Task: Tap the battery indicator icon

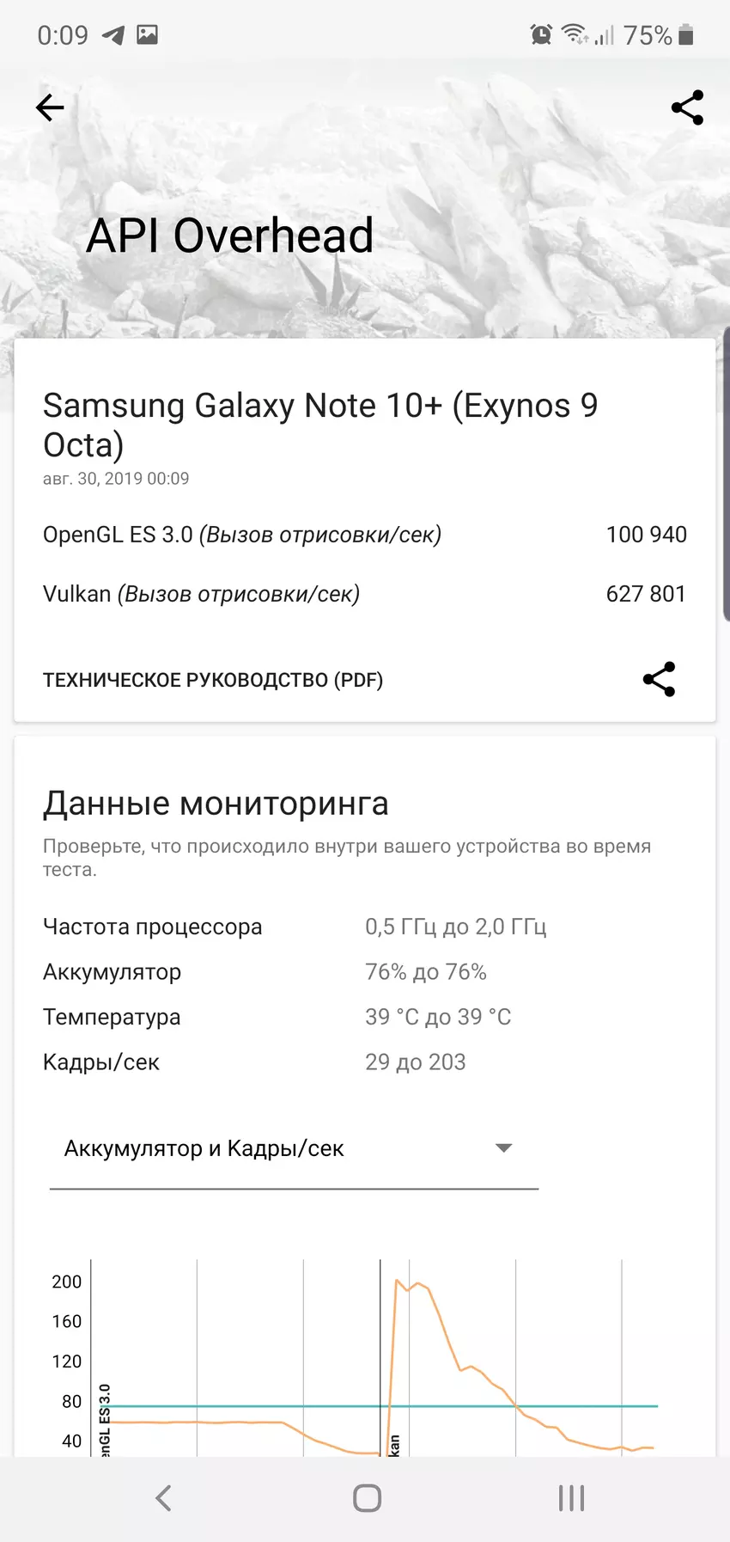Action: [685, 35]
